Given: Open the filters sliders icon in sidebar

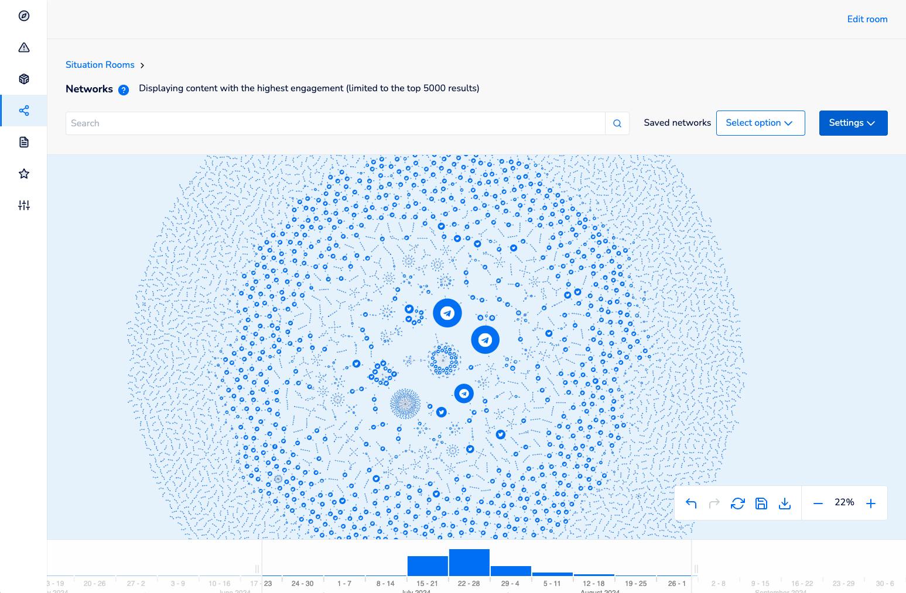Looking at the screenshot, I should tap(23, 205).
